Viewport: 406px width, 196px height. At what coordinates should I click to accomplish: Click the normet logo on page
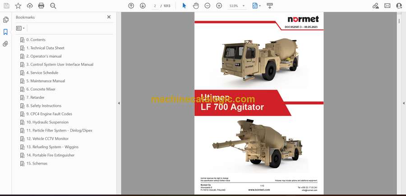303,19
